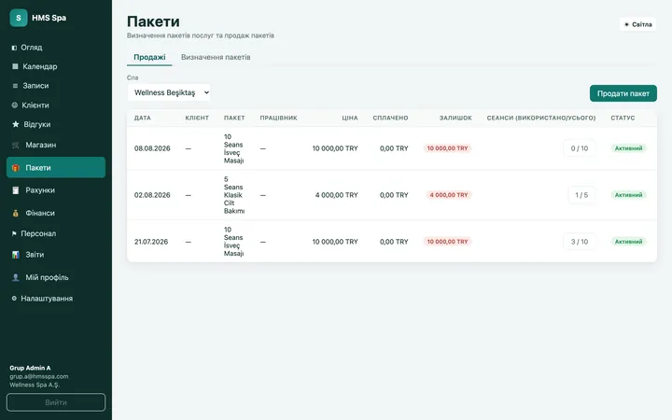This screenshot has height=420, width=672.
Task: Click the СТАТУС column header
Action: click(x=623, y=118)
